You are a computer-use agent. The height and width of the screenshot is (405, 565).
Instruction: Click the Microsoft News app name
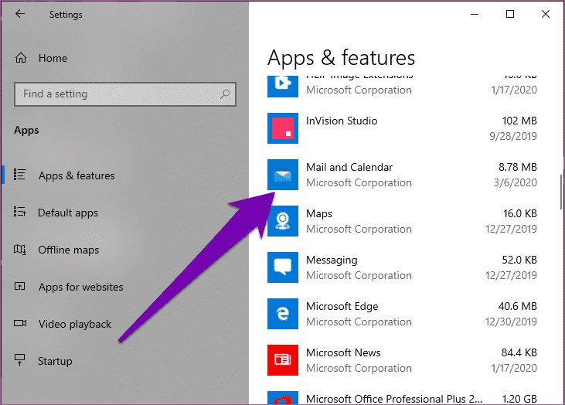[x=343, y=352]
